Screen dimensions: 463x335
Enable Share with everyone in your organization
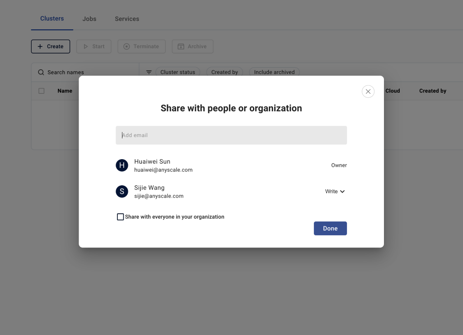coord(120,217)
